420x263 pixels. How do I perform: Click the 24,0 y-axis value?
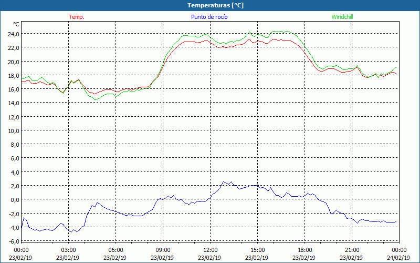click(14, 34)
